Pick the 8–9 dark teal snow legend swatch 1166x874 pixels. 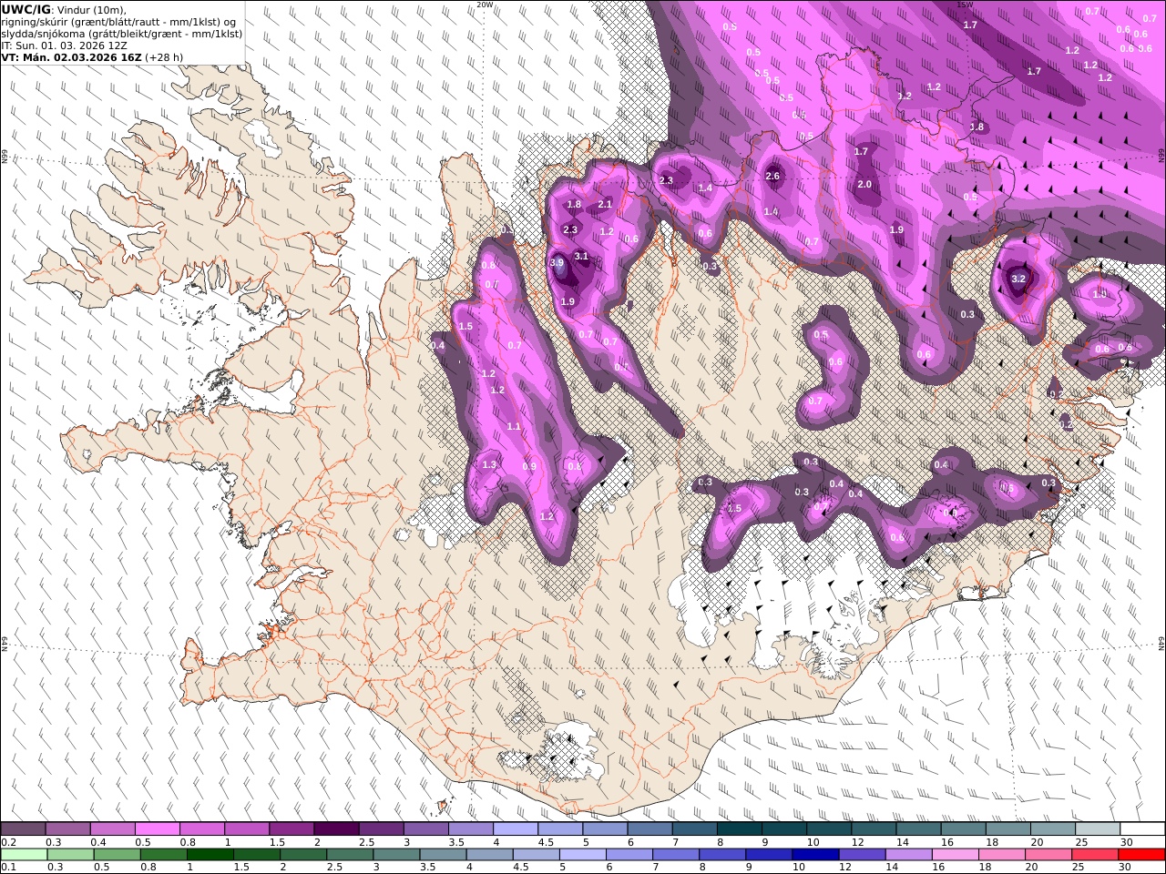coord(740,829)
